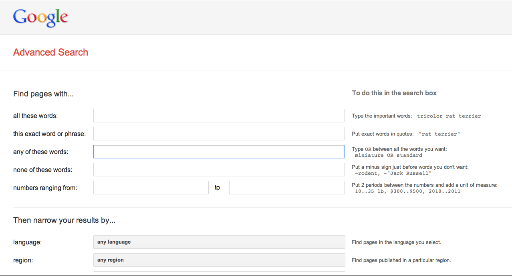
Task: Click the "none of these words:" label
Action: coord(42,170)
